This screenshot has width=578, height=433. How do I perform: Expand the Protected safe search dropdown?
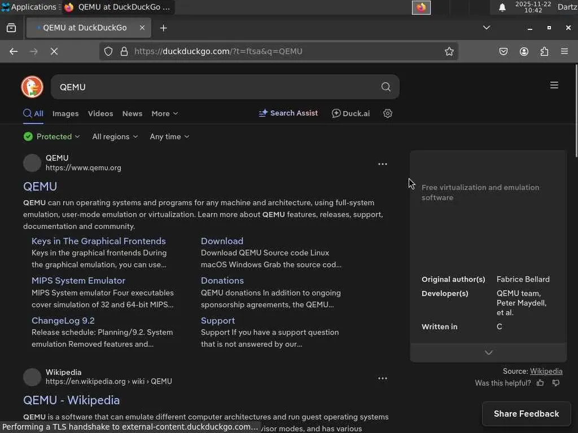(51, 136)
